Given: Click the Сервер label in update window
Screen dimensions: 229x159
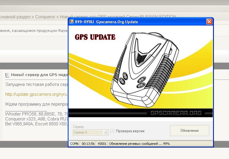Looking at the screenshot, I should point(78,127).
